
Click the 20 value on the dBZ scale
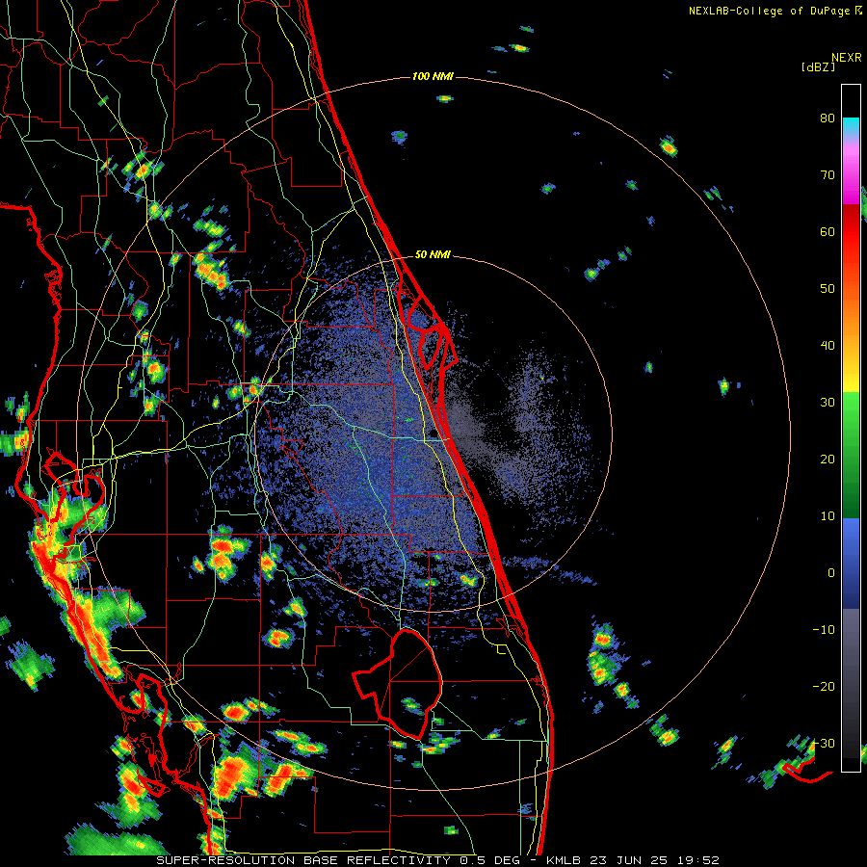tap(828, 460)
